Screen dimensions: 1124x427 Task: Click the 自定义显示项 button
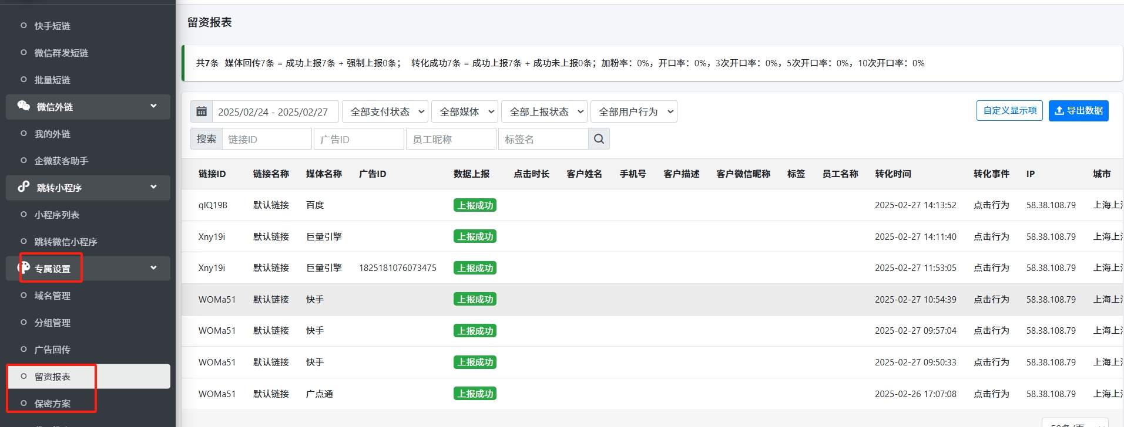[x=1009, y=111]
